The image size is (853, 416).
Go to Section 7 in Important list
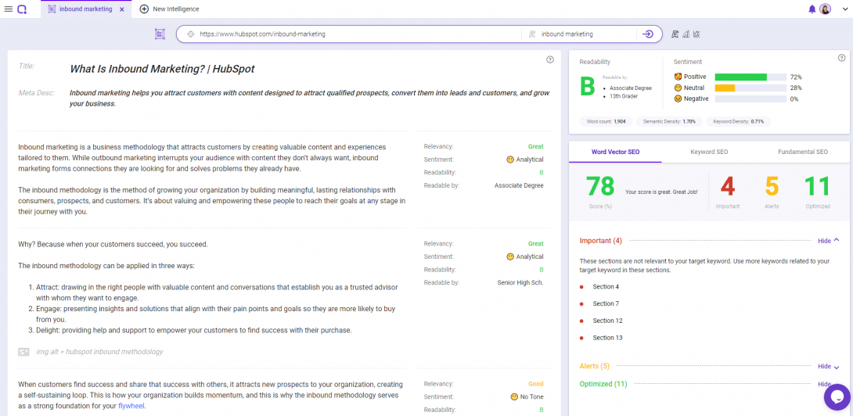pos(606,303)
